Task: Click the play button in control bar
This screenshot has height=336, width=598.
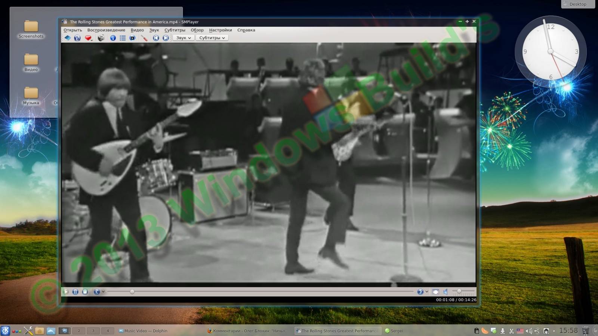Action: coord(66,292)
